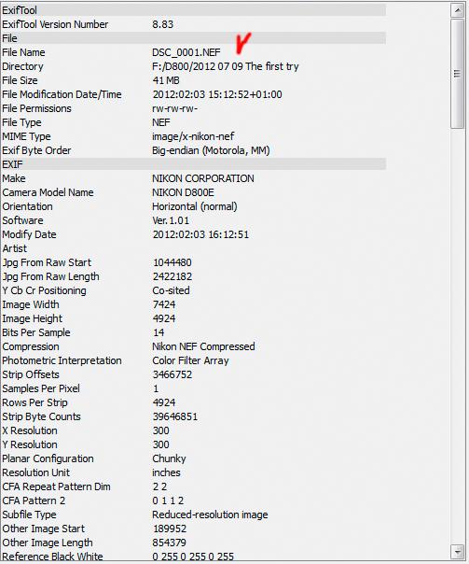Click the Other Image Length value 854379
The height and width of the screenshot is (564, 469).
(170, 543)
